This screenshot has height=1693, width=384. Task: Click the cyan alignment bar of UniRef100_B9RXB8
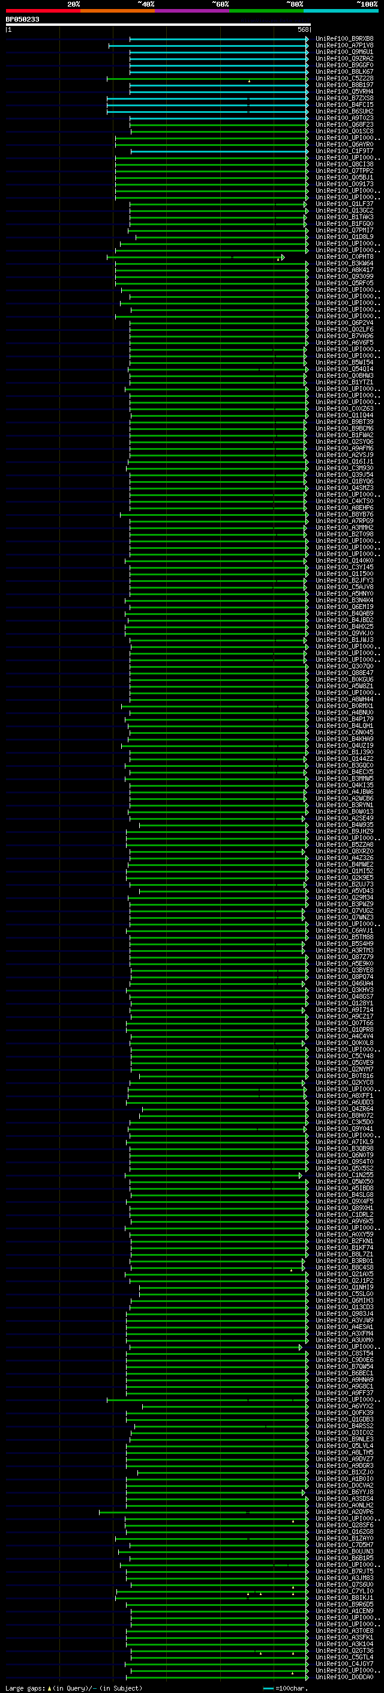pos(218,39)
